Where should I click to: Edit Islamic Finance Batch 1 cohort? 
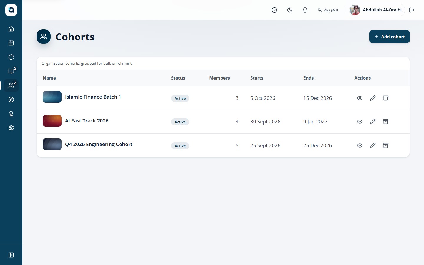coord(373,98)
